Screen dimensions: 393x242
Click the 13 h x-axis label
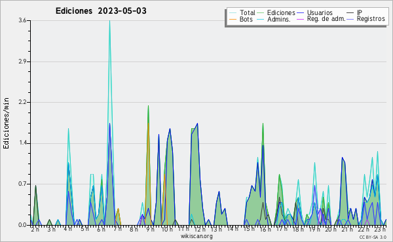[216, 229]
